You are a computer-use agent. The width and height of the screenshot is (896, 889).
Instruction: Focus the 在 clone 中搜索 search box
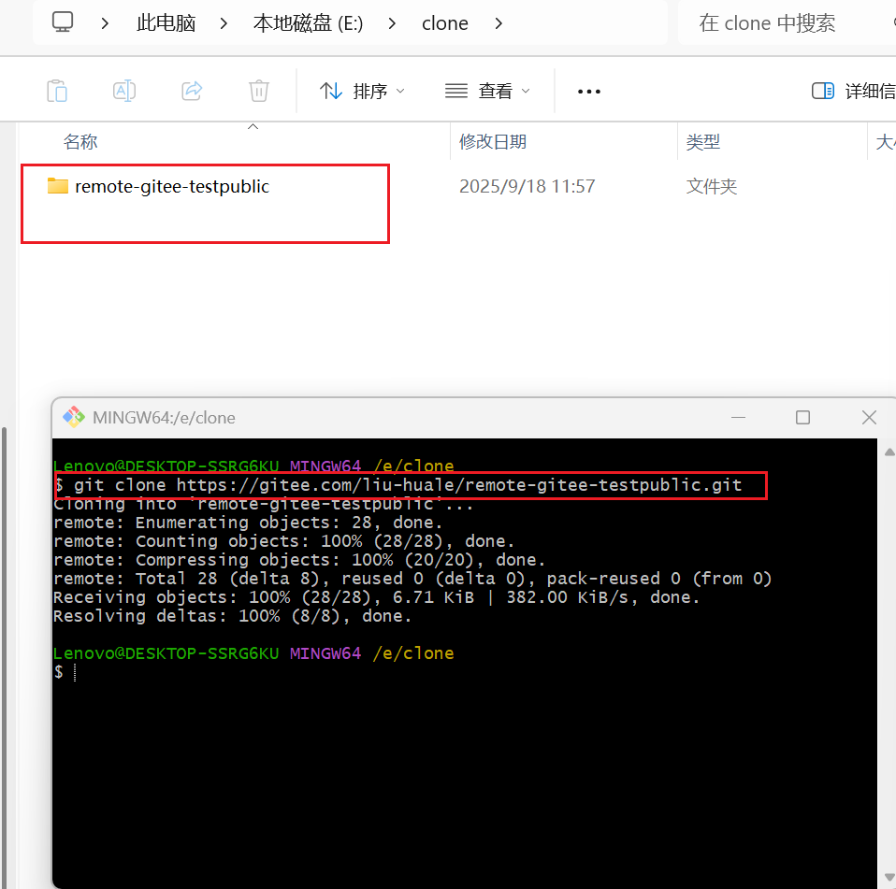click(x=787, y=22)
